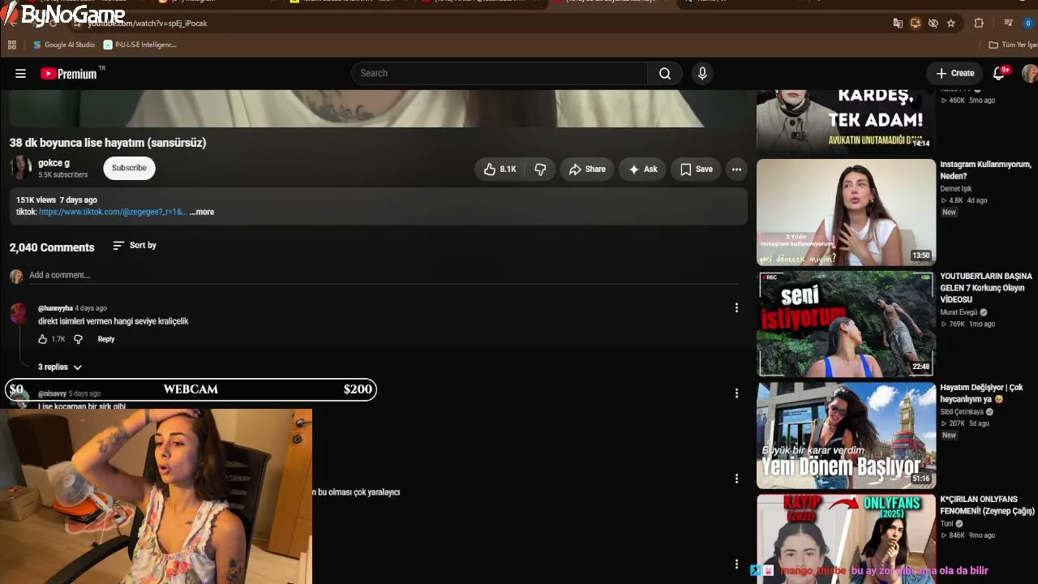Viewport: 1038px width, 584px height.
Task: Open the KAYIP ONLYFANS video thumbnail
Action: (846, 539)
